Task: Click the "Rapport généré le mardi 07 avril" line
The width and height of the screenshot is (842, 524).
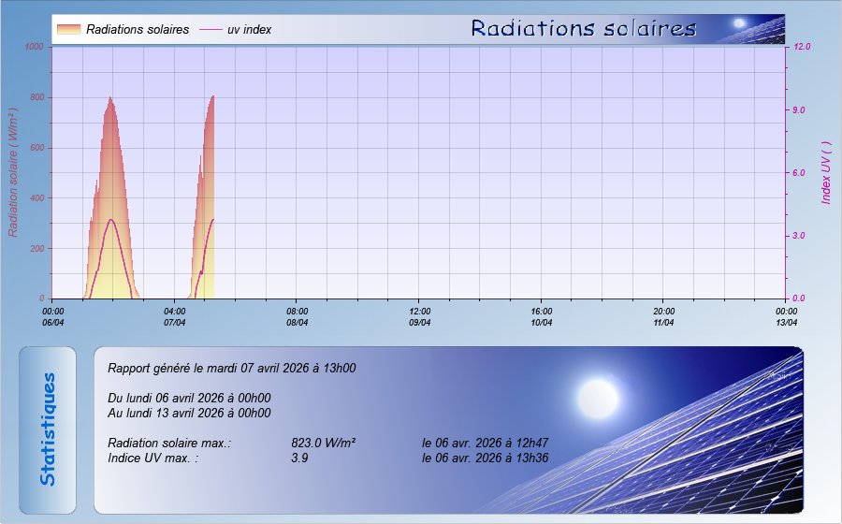Action: click(232, 369)
